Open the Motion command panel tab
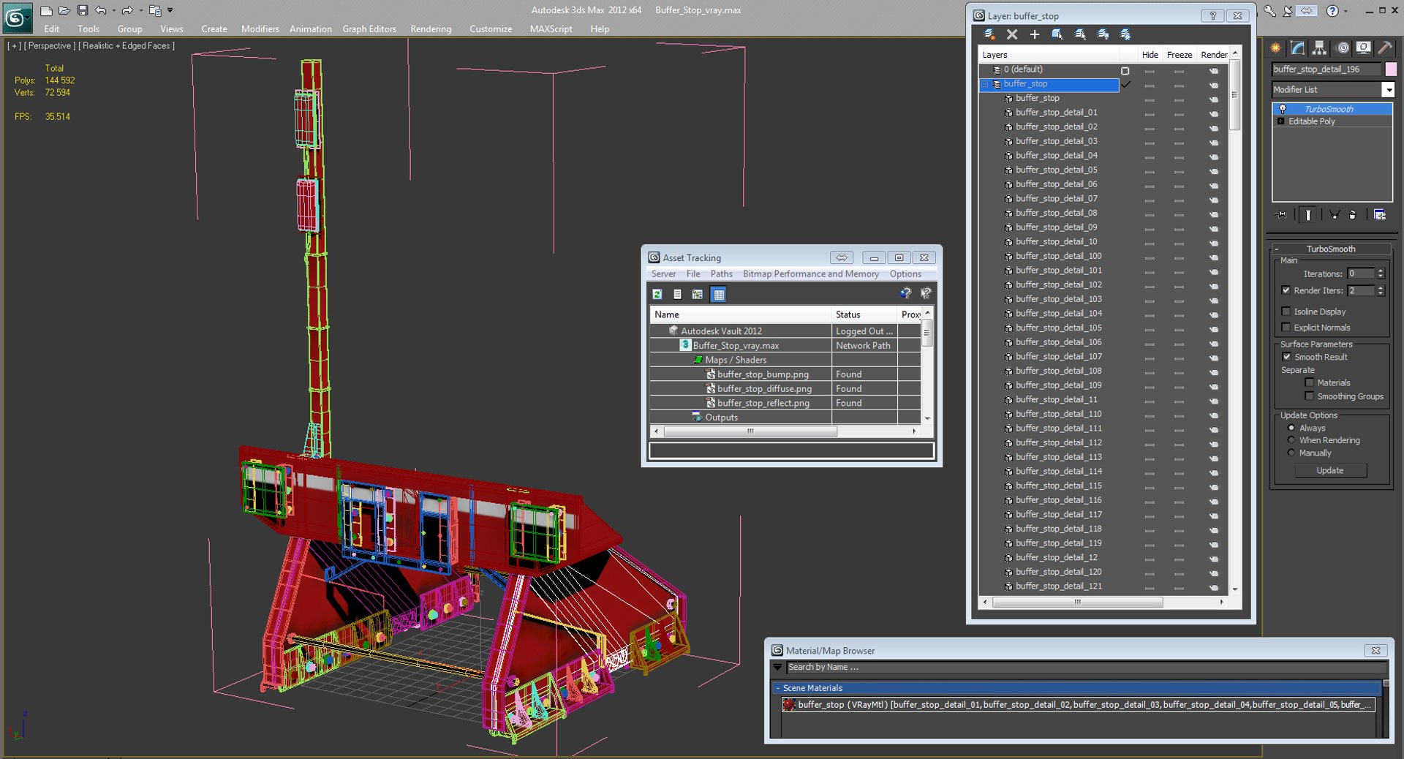Screen dimensions: 1404x759 [1343, 48]
